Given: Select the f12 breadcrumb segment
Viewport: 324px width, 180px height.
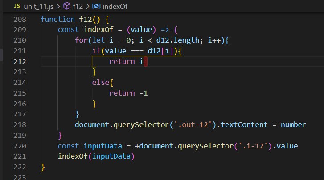Looking at the screenshot, I should pyautogui.click(x=78, y=7).
